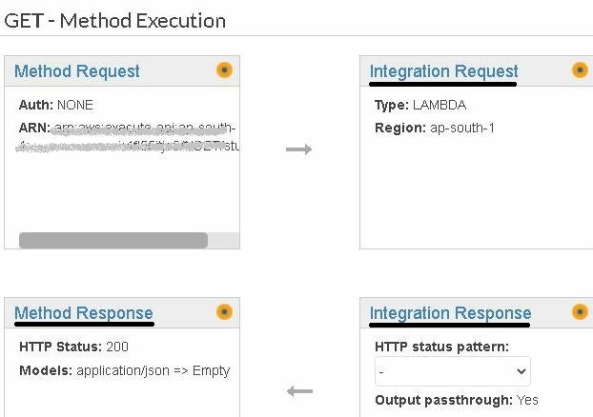The width and height of the screenshot is (593, 417).
Task: Click the left-pointing arrow between response panels
Action: [x=299, y=391]
